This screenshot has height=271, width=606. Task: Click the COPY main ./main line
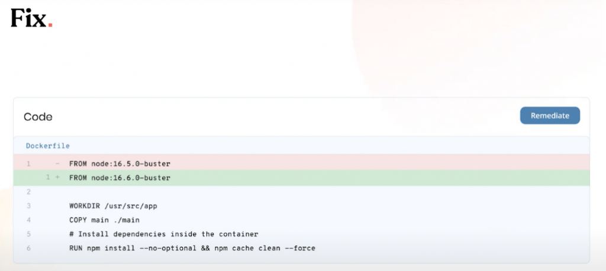104,220
